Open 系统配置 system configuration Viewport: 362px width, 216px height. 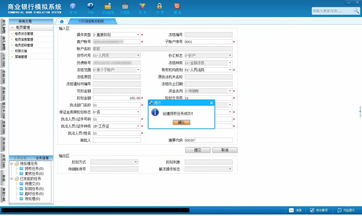108,8
